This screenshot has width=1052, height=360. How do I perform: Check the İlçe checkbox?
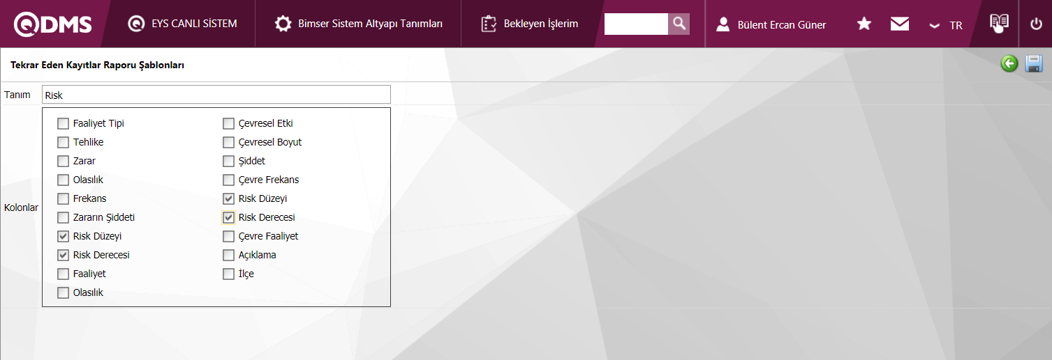pos(228,274)
